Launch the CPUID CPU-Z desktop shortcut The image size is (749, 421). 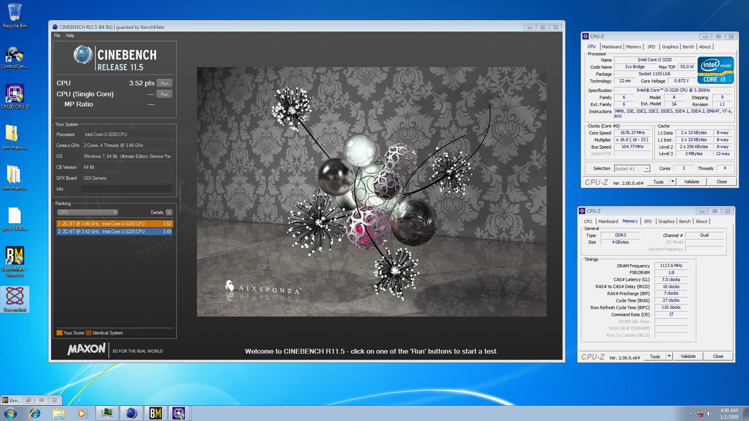[x=14, y=97]
